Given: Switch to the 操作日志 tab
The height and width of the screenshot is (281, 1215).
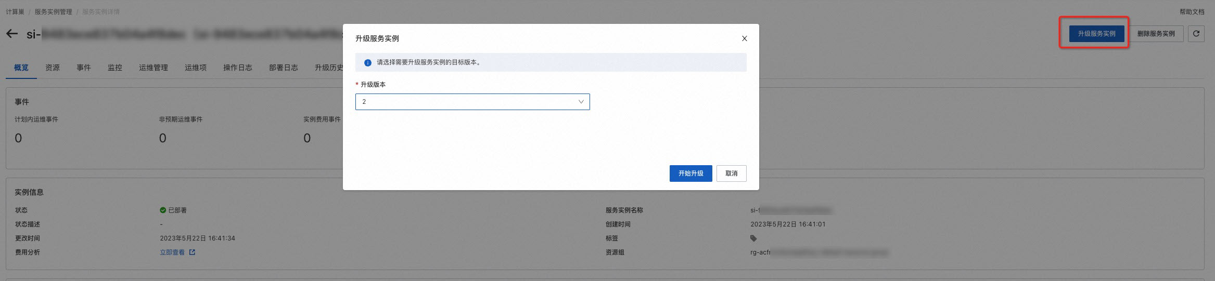Looking at the screenshot, I should tap(238, 68).
